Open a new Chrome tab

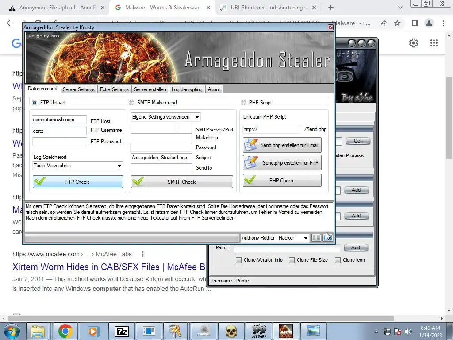(x=331, y=8)
